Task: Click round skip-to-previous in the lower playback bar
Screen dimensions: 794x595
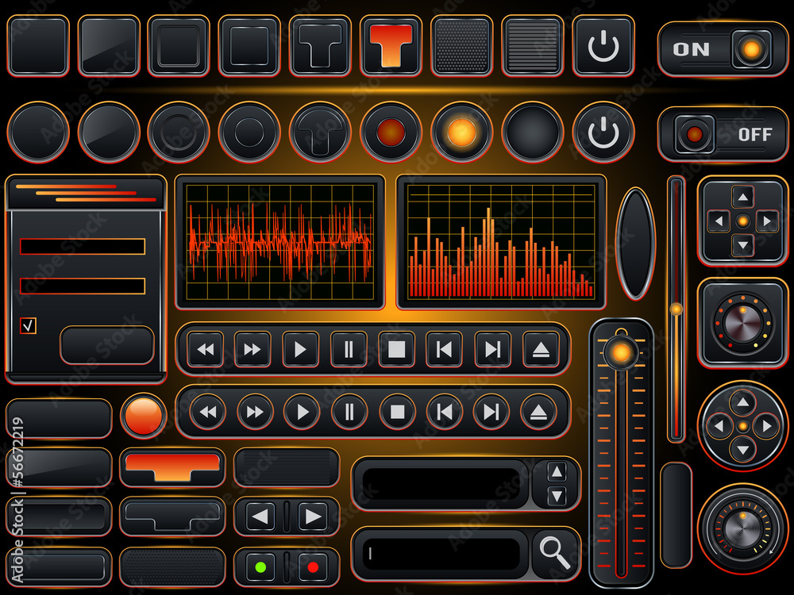Action: point(444,412)
